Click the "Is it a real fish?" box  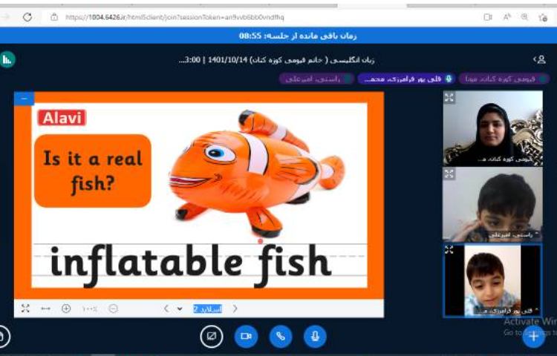point(93,171)
